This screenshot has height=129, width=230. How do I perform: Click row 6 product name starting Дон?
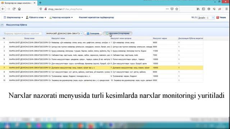point(80,63)
